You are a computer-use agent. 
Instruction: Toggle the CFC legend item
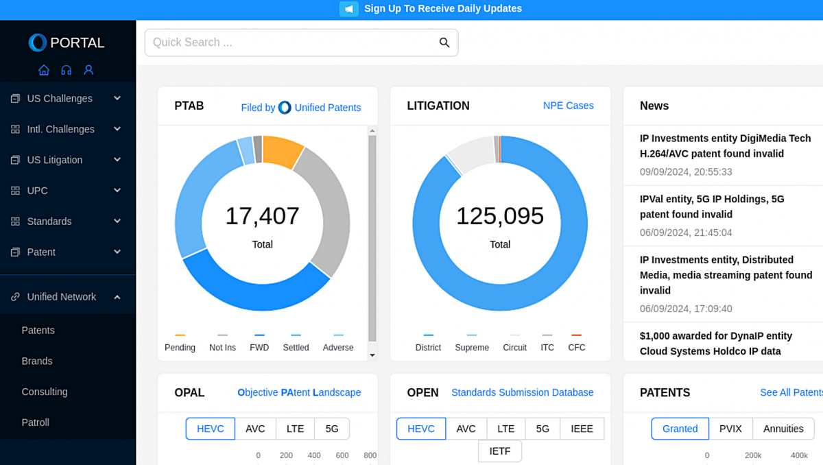(x=577, y=342)
